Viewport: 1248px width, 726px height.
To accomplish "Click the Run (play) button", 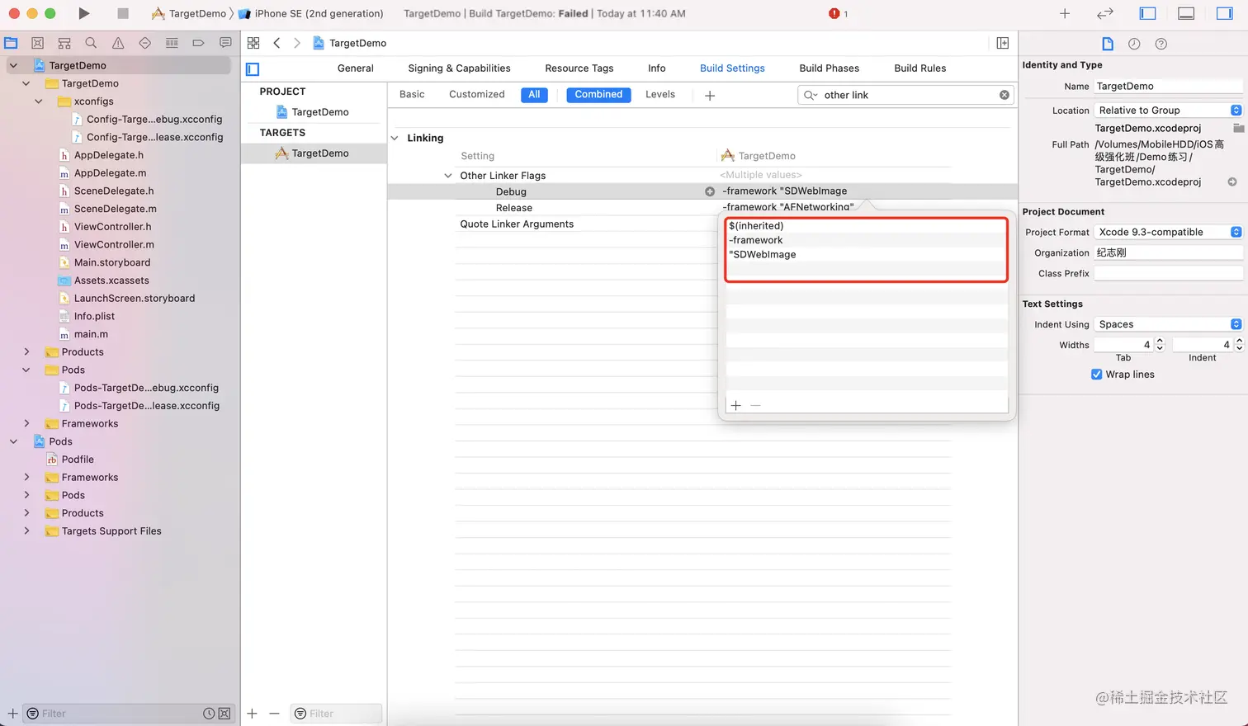I will (83, 13).
